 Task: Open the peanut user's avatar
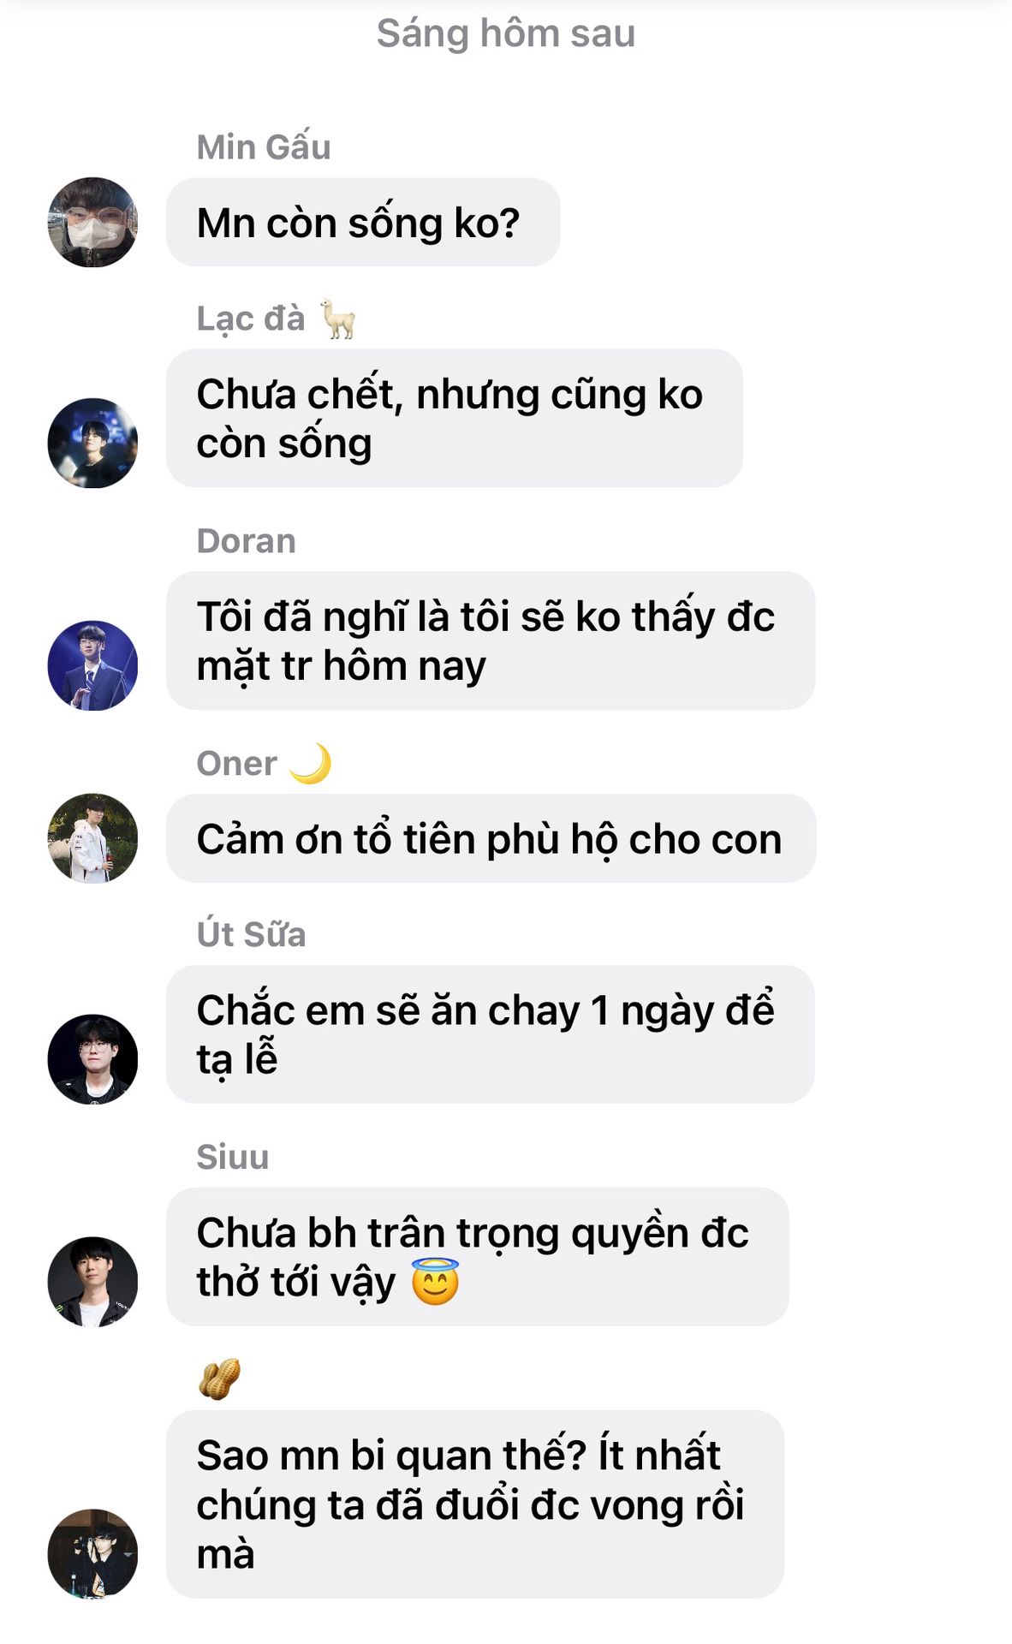point(92,1553)
